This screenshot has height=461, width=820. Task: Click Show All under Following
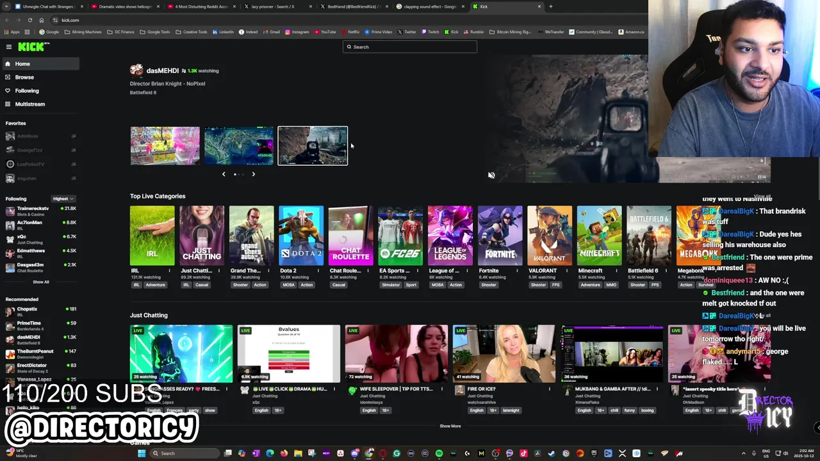[x=41, y=282]
